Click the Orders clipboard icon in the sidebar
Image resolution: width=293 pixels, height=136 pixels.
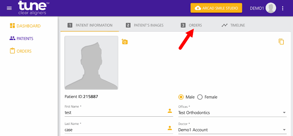12,51
